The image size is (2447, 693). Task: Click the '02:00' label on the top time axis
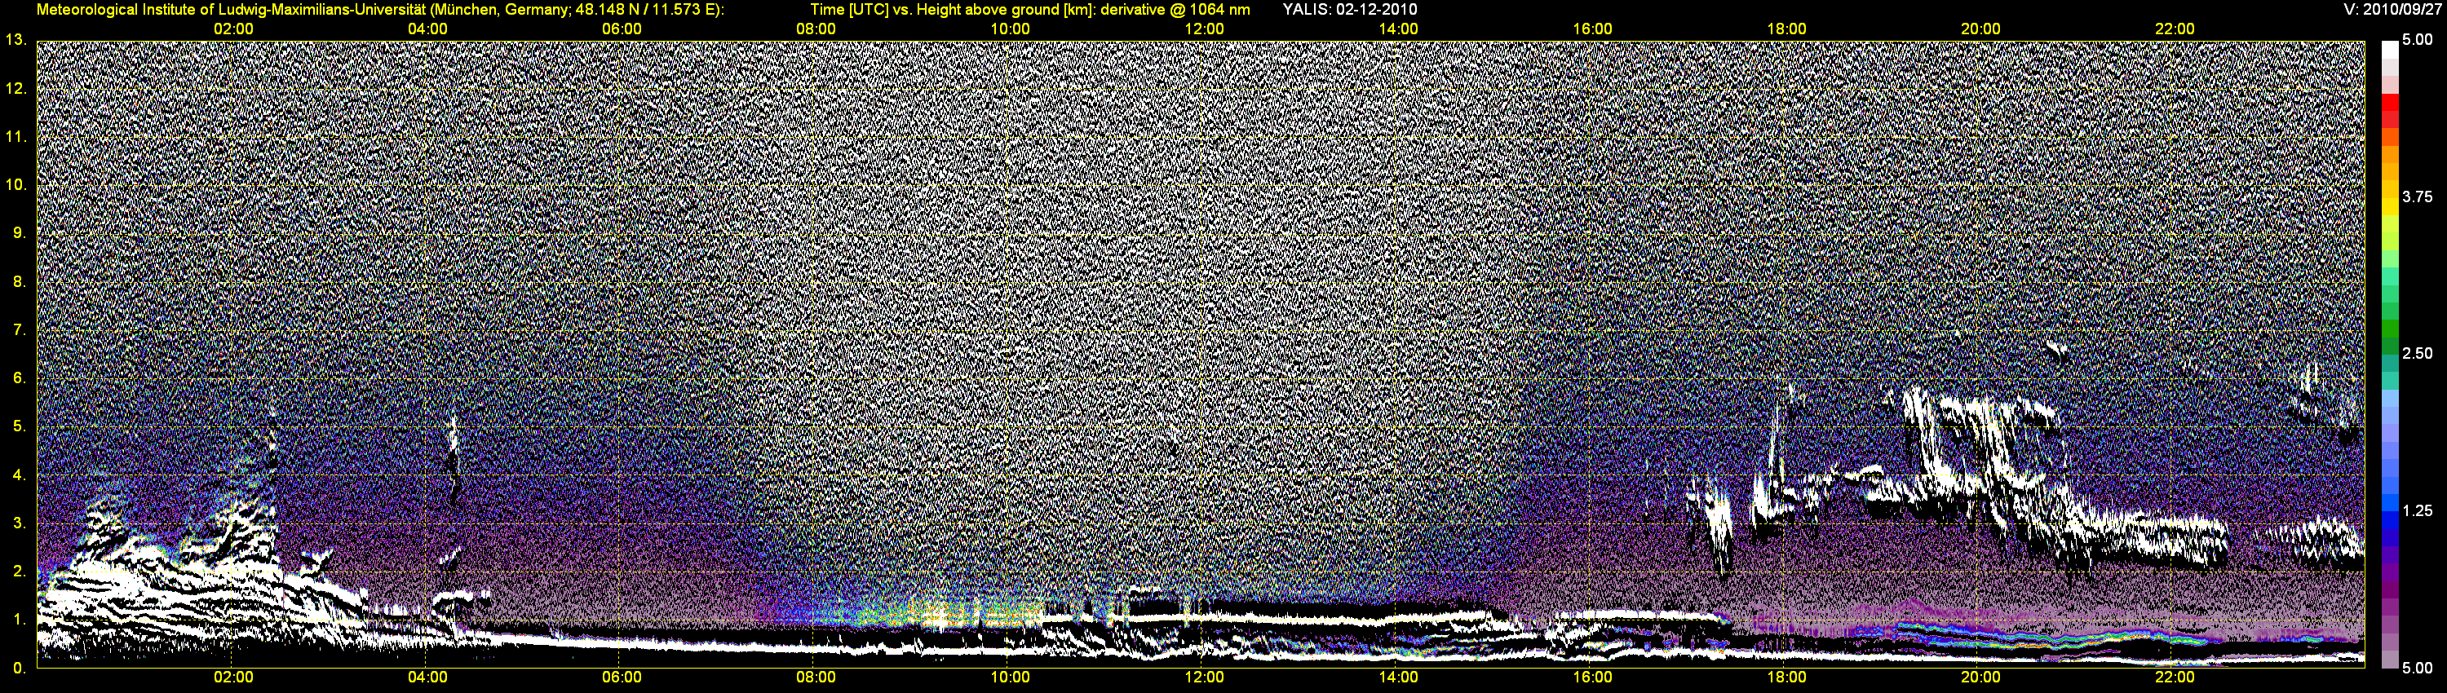232,29
